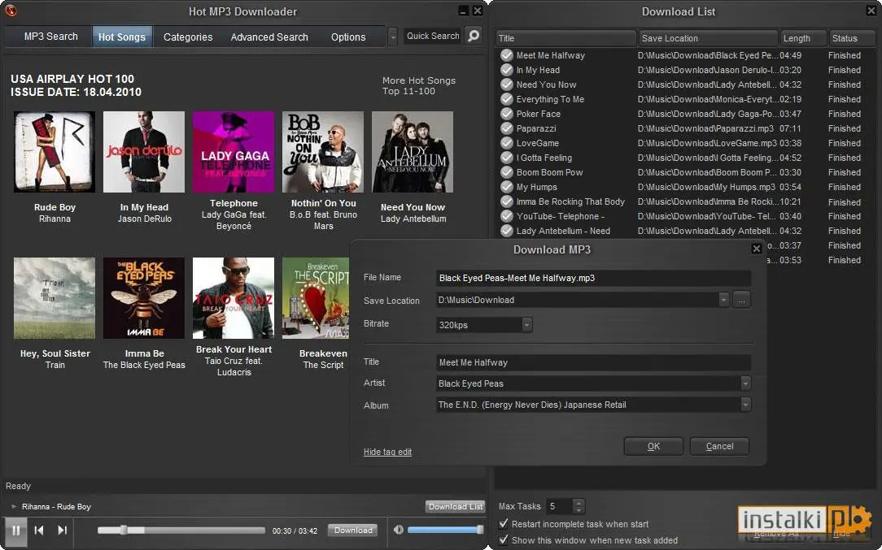Viewport: 882px width, 550px height.
Task: Click the check icon beside Paparazzi
Action: [507, 128]
